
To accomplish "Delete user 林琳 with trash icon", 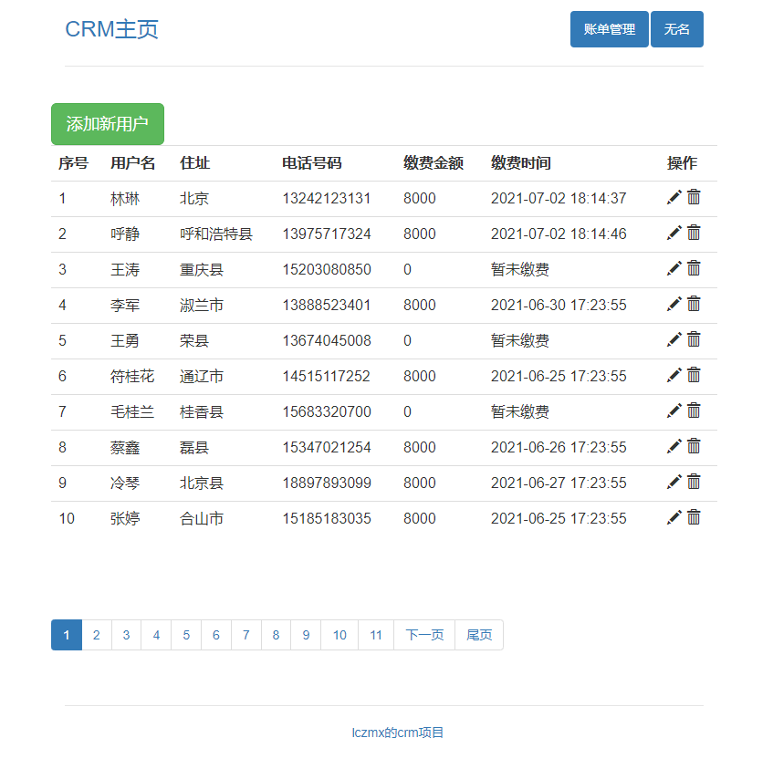I will [x=694, y=197].
